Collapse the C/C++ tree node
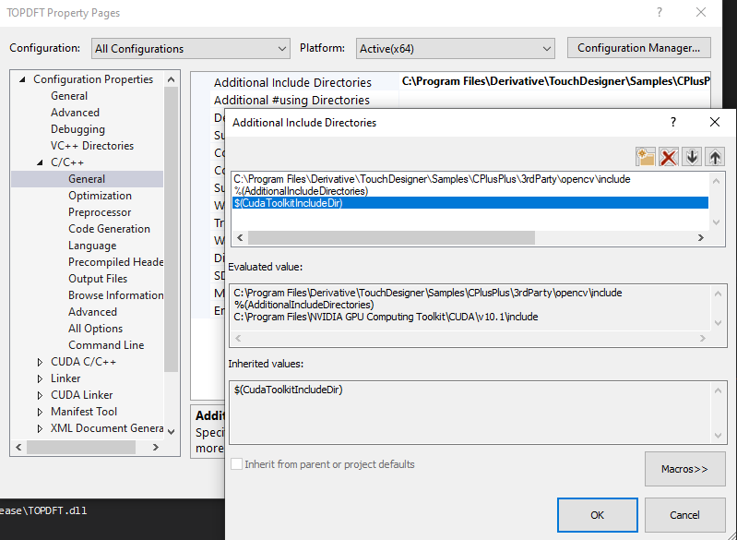Viewport: 737px width, 540px height. pyautogui.click(x=40, y=162)
